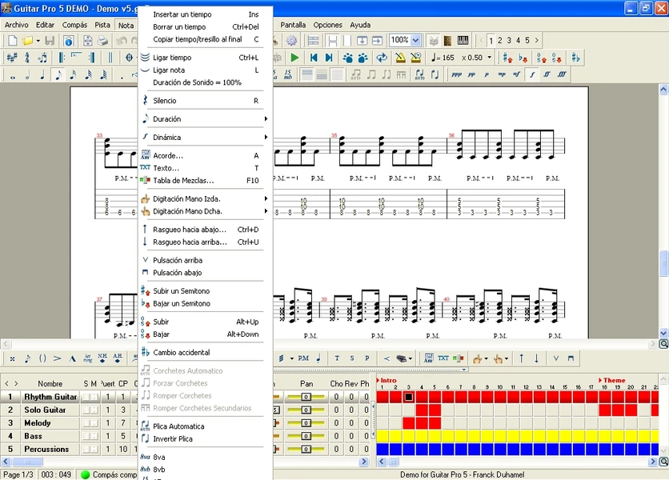Click the repeat open bar icon

(x=62, y=57)
